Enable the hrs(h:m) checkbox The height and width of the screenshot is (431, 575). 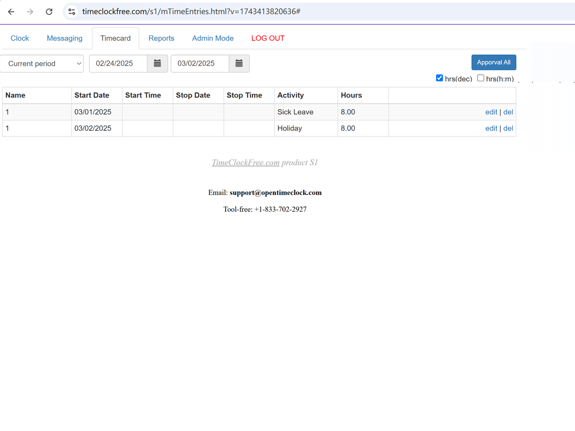click(x=481, y=78)
